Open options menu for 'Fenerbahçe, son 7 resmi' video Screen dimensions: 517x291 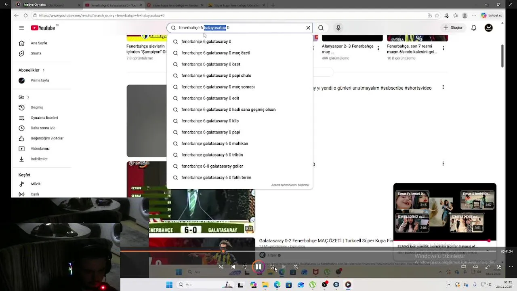coord(443,48)
